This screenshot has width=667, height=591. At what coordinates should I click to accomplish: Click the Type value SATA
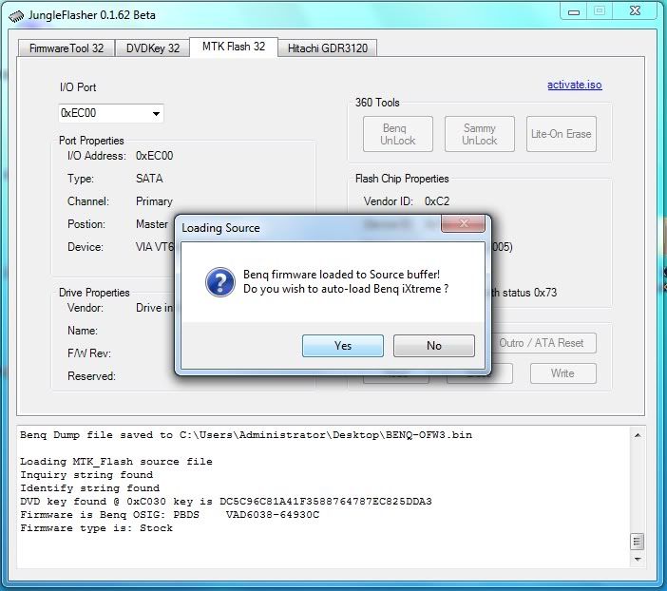click(x=149, y=179)
